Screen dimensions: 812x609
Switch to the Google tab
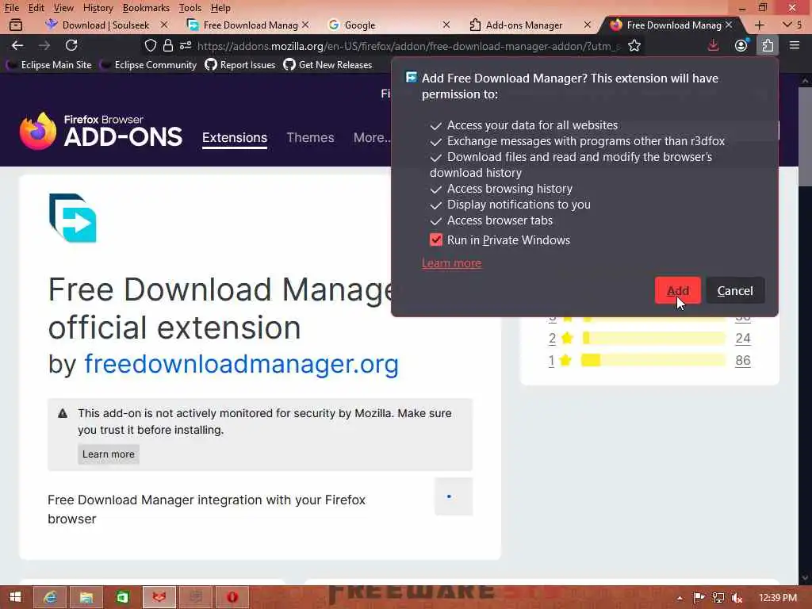click(389, 25)
